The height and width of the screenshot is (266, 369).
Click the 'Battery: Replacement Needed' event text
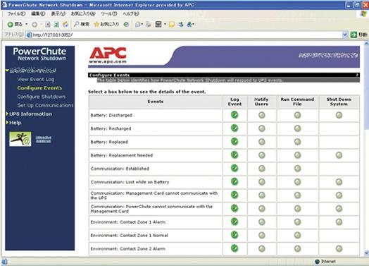coord(122,155)
